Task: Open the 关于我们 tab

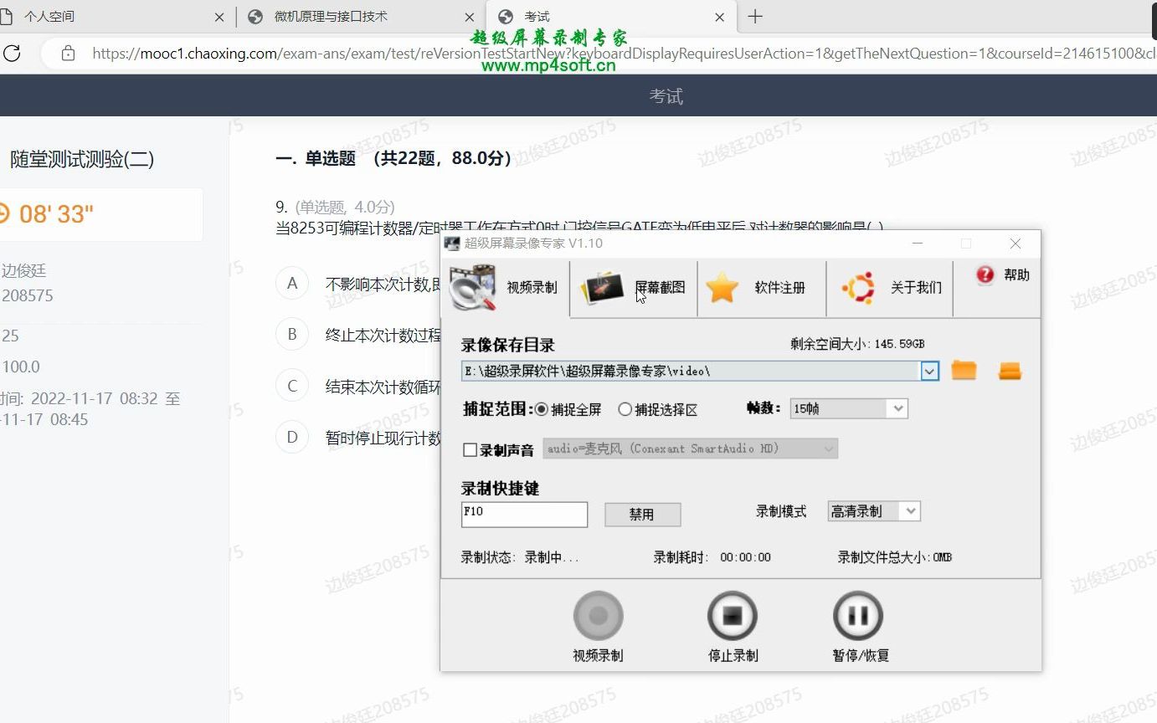Action: pyautogui.click(x=889, y=288)
